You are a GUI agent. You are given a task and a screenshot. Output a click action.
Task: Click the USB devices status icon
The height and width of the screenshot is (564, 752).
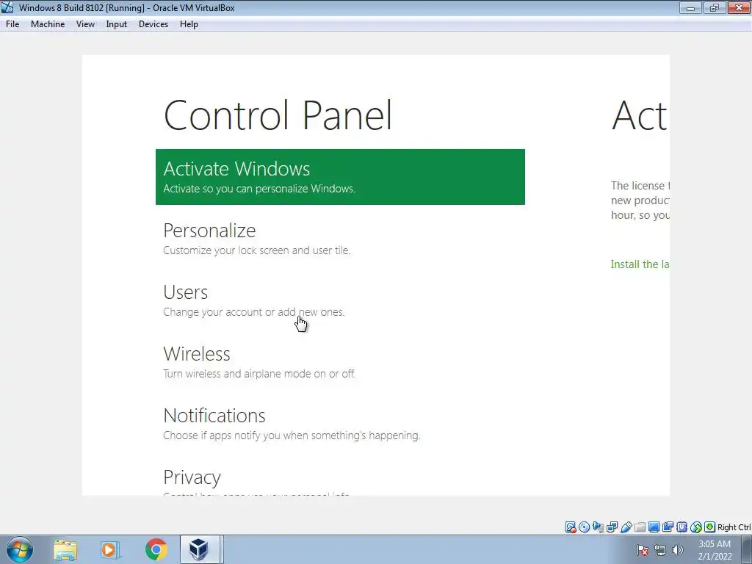coord(626,527)
